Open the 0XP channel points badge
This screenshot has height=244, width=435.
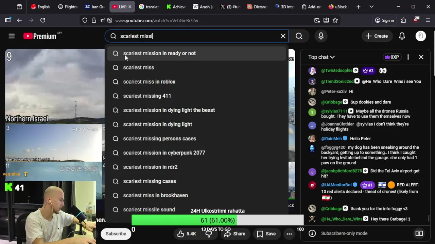[x=392, y=57]
